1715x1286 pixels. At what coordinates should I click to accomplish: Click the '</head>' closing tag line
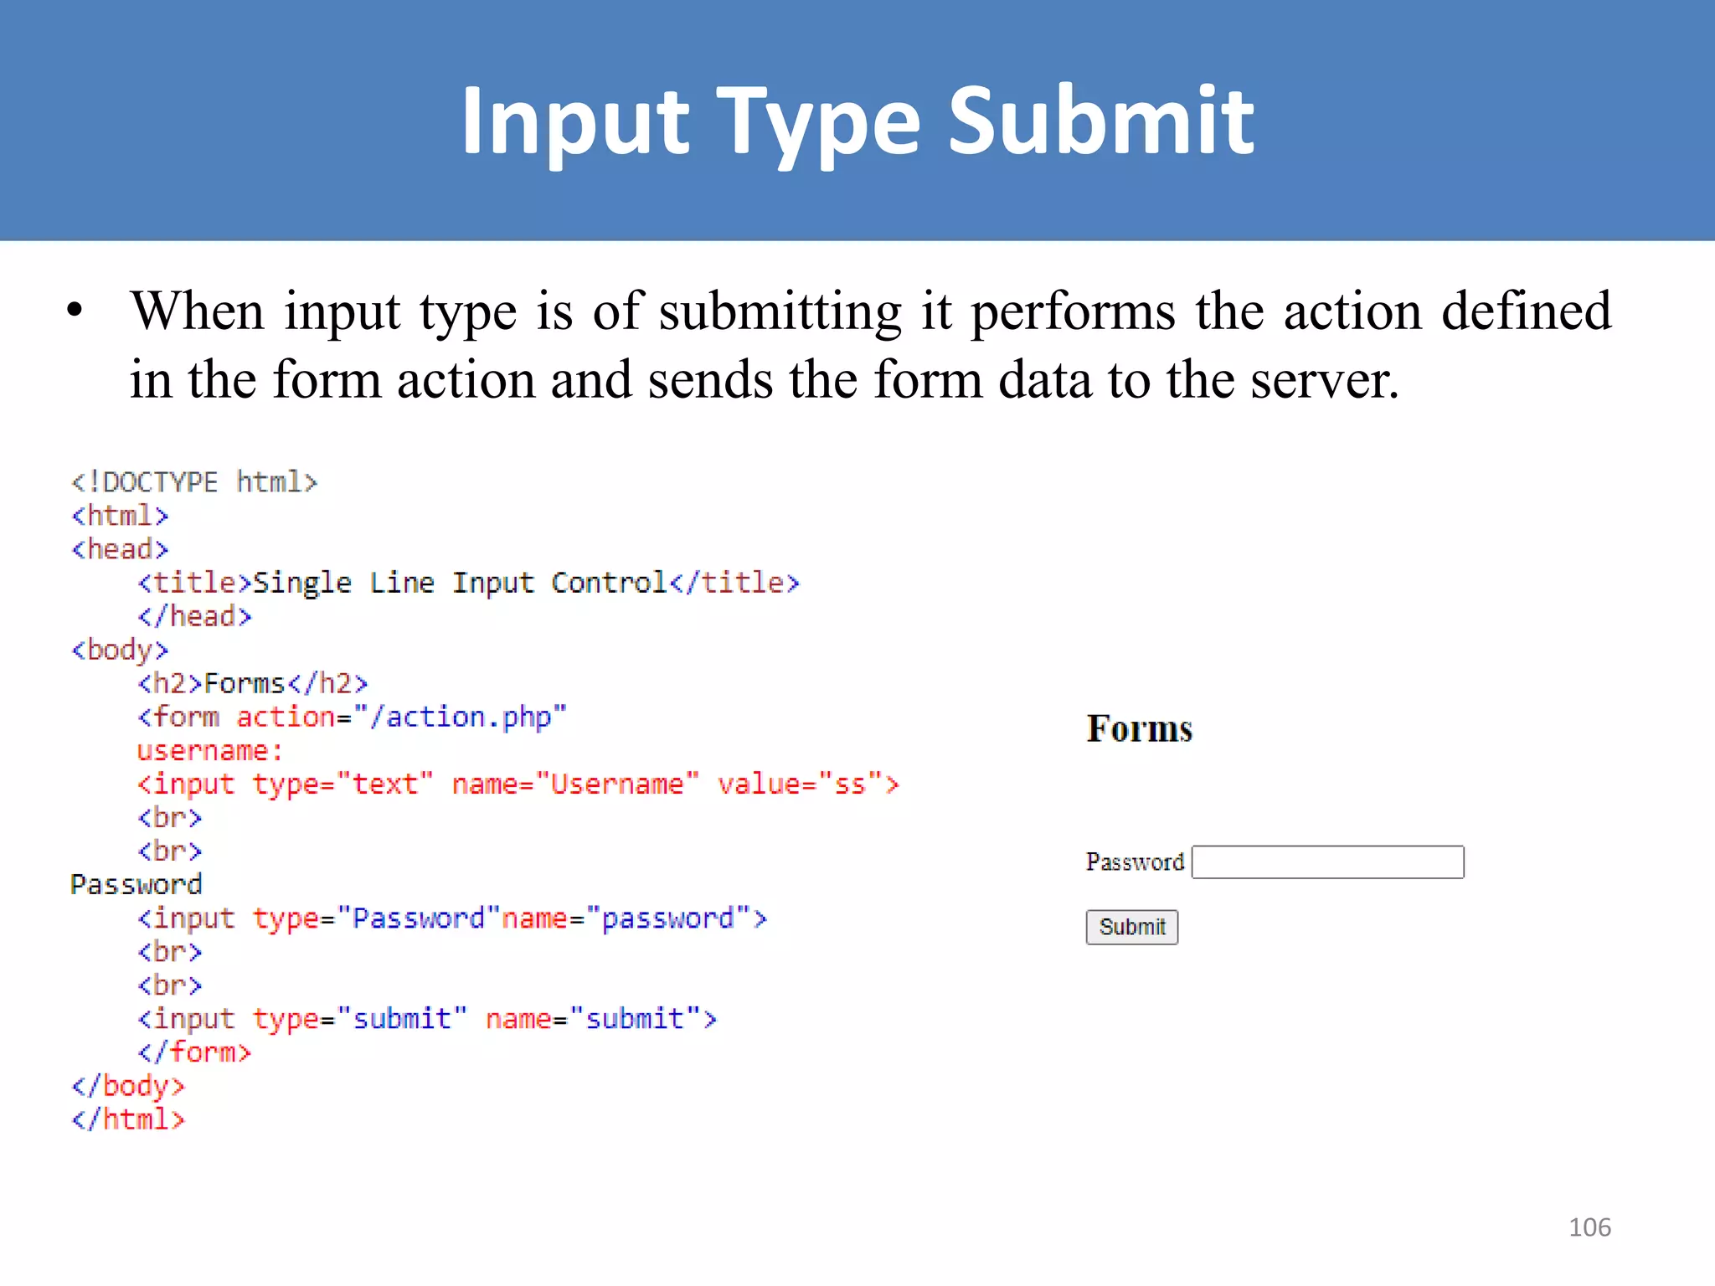coord(194,617)
